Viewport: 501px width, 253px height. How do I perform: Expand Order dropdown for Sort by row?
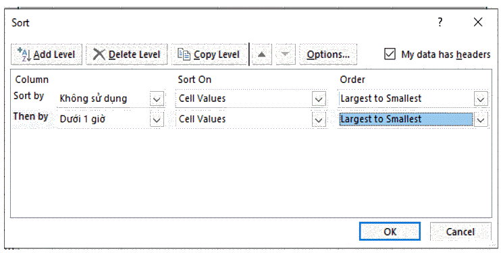click(481, 99)
